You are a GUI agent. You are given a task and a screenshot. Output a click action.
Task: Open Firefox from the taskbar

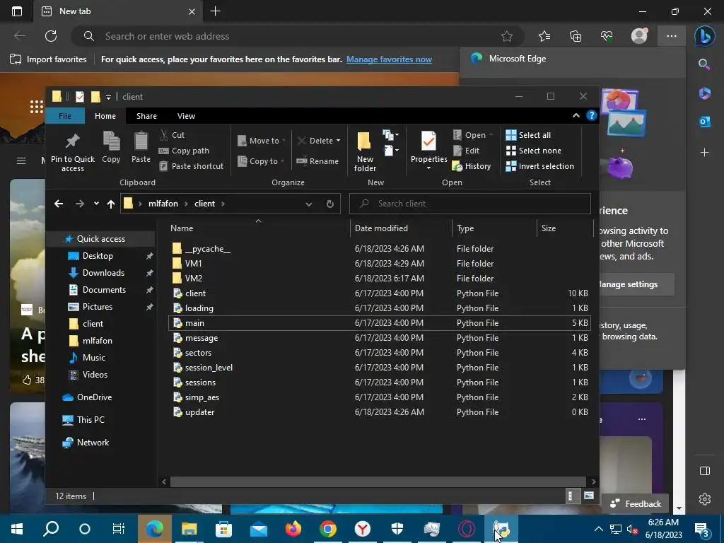293,529
